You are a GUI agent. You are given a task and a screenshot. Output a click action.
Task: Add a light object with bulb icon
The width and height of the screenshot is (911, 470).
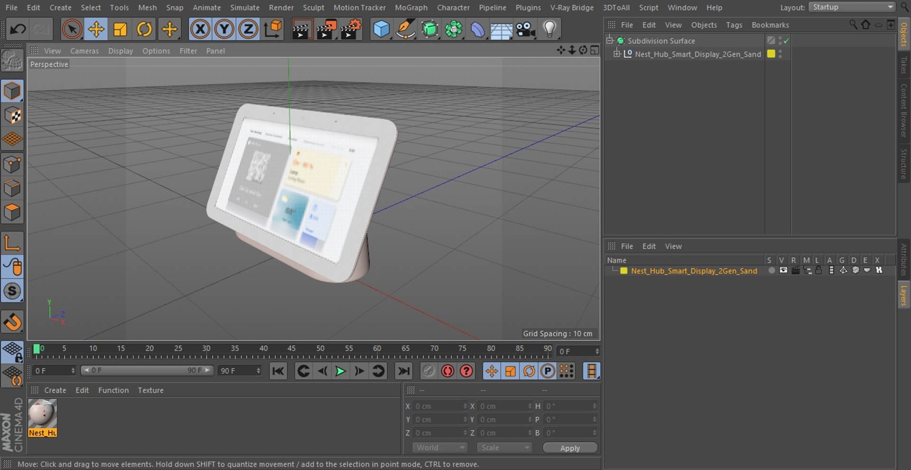click(x=549, y=29)
